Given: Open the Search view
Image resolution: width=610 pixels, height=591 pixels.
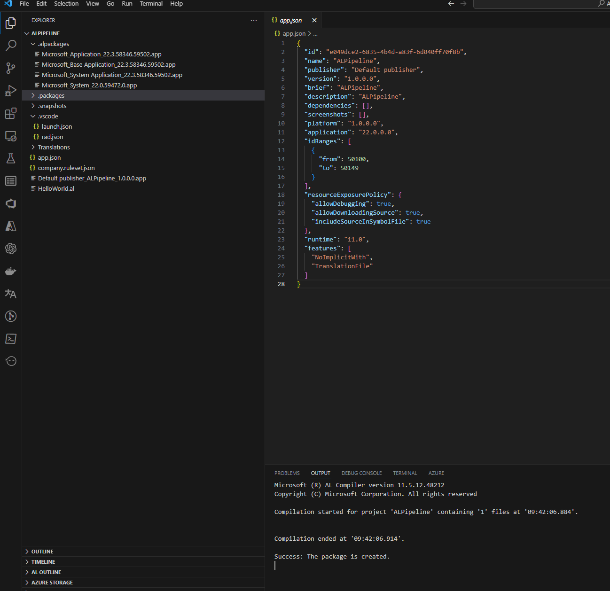Looking at the screenshot, I should point(11,45).
